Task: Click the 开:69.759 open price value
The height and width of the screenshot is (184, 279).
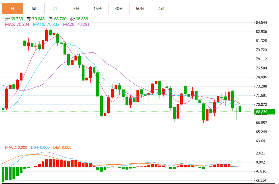Action: 14,19
